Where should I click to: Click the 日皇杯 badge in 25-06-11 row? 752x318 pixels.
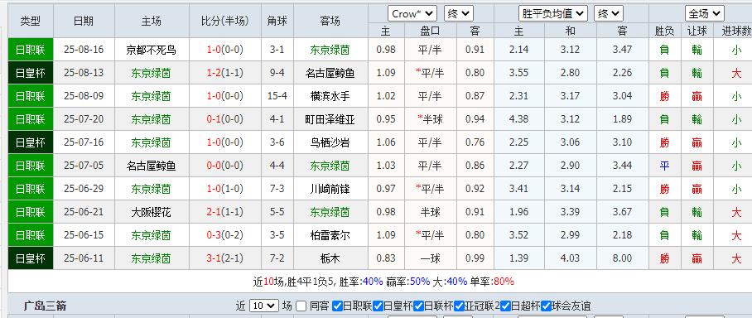[30, 258]
